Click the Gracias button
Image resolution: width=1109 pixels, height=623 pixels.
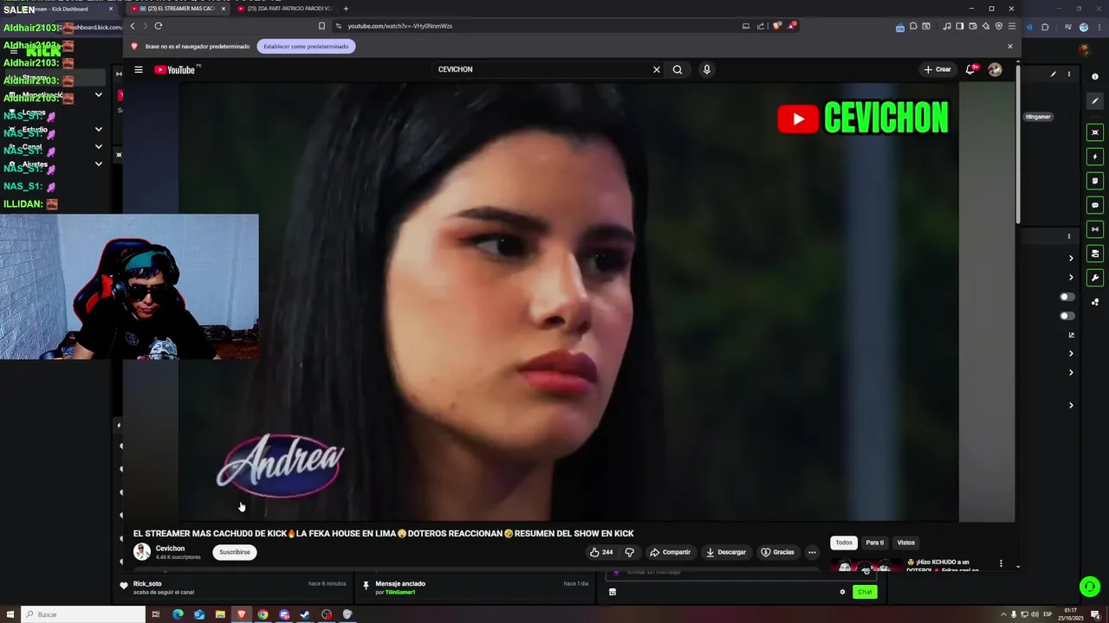point(778,552)
